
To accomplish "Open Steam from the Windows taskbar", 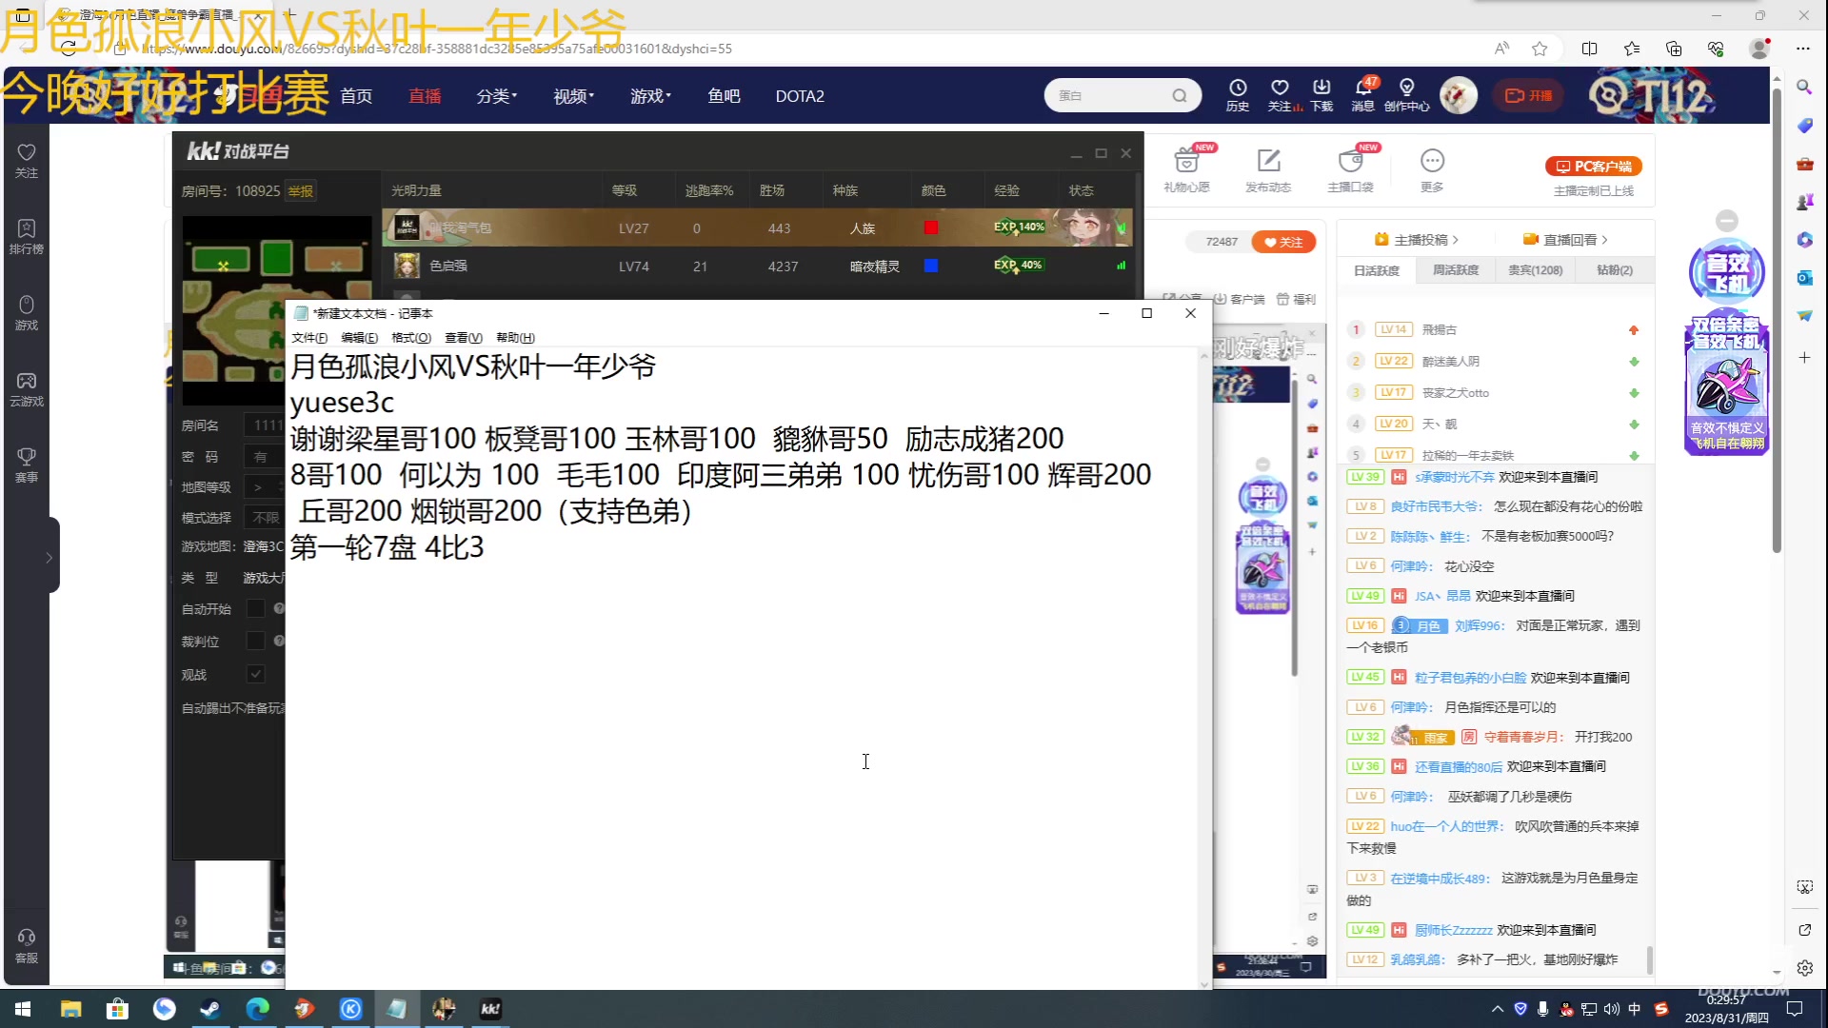I will [210, 1009].
